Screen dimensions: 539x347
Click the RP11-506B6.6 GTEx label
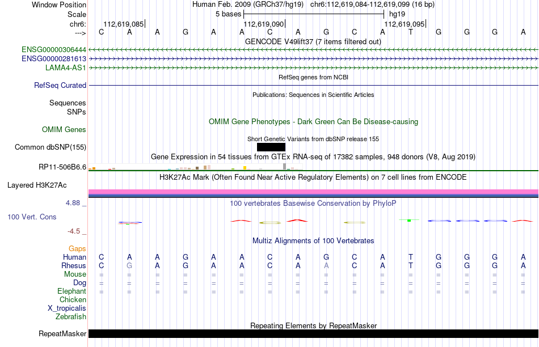tap(62, 167)
